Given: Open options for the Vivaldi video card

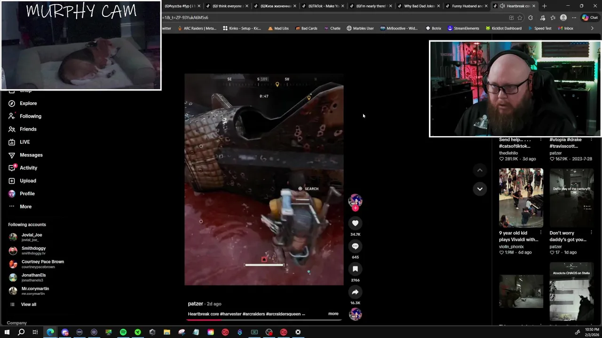Looking at the screenshot, I should (541, 233).
